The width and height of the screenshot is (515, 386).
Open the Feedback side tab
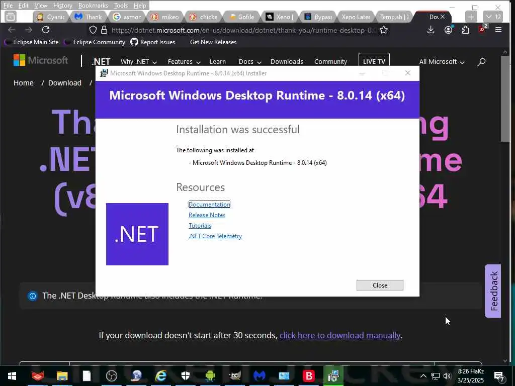point(493,291)
